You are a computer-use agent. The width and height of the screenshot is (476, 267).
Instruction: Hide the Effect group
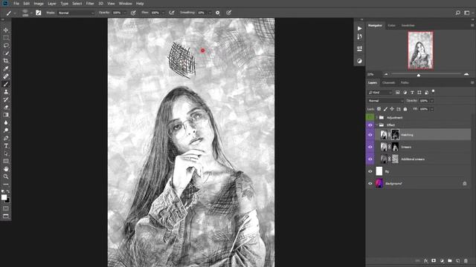(x=370, y=125)
